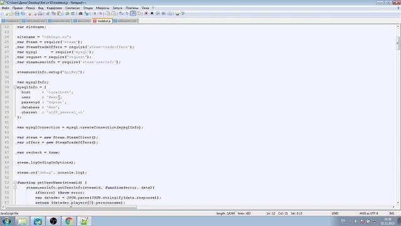Click the JavaScript file status label
This screenshot has width=401, height=226.
9,213
